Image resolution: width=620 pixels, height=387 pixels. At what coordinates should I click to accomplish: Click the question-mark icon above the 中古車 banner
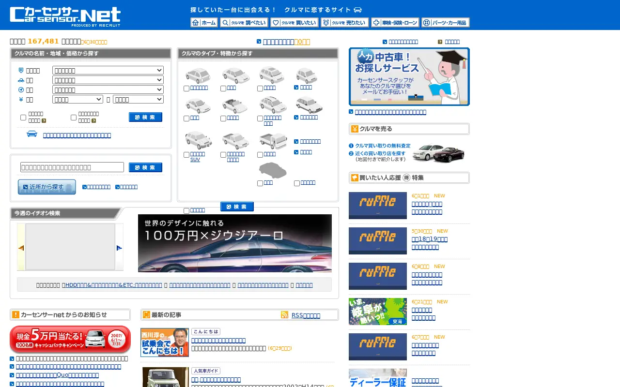pos(440,42)
